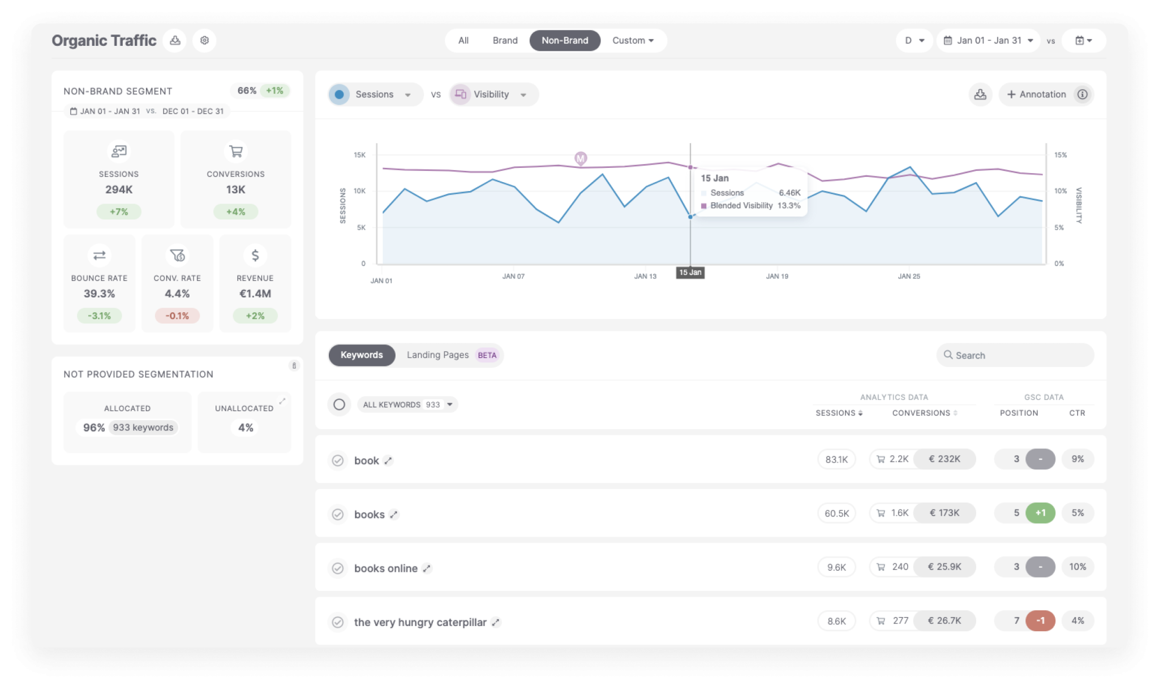Expand keyword 'book' using its arrow icon
The height and width of the screenshot is (686, 1159).
pyautogui.click(x=388, y=461)
